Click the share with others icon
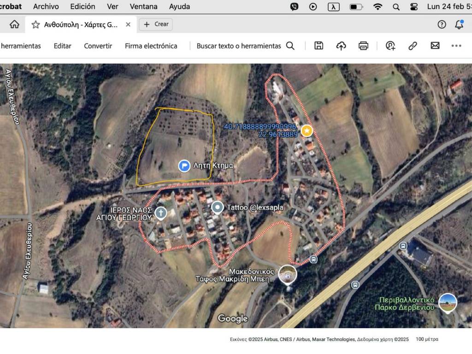472x354 pixels. [390, 46]
